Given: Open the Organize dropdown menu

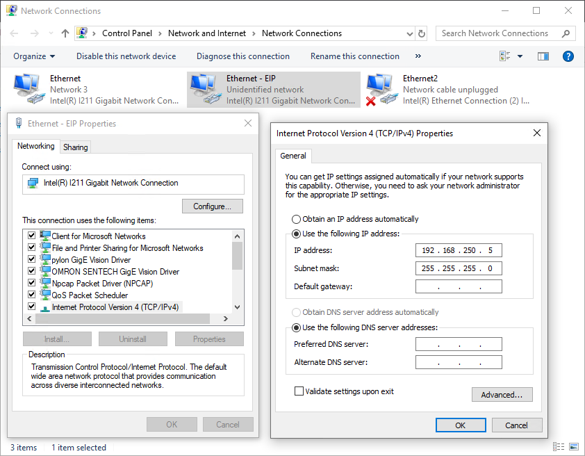Looking at the screenshot, I should coord(34,56).
